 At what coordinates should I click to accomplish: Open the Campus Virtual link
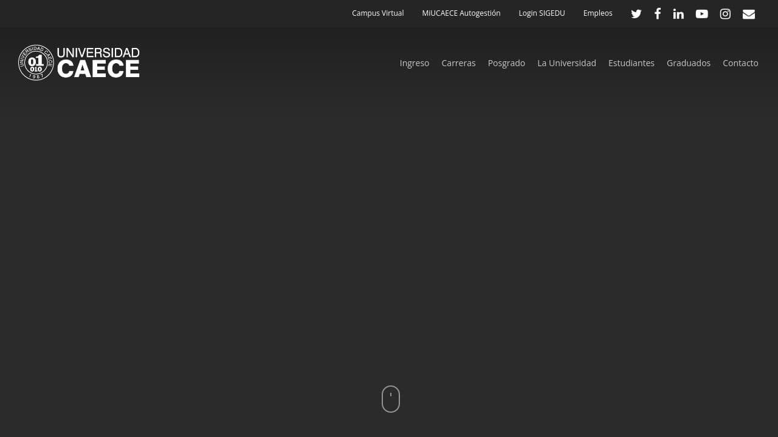click(x=377, y=13)
